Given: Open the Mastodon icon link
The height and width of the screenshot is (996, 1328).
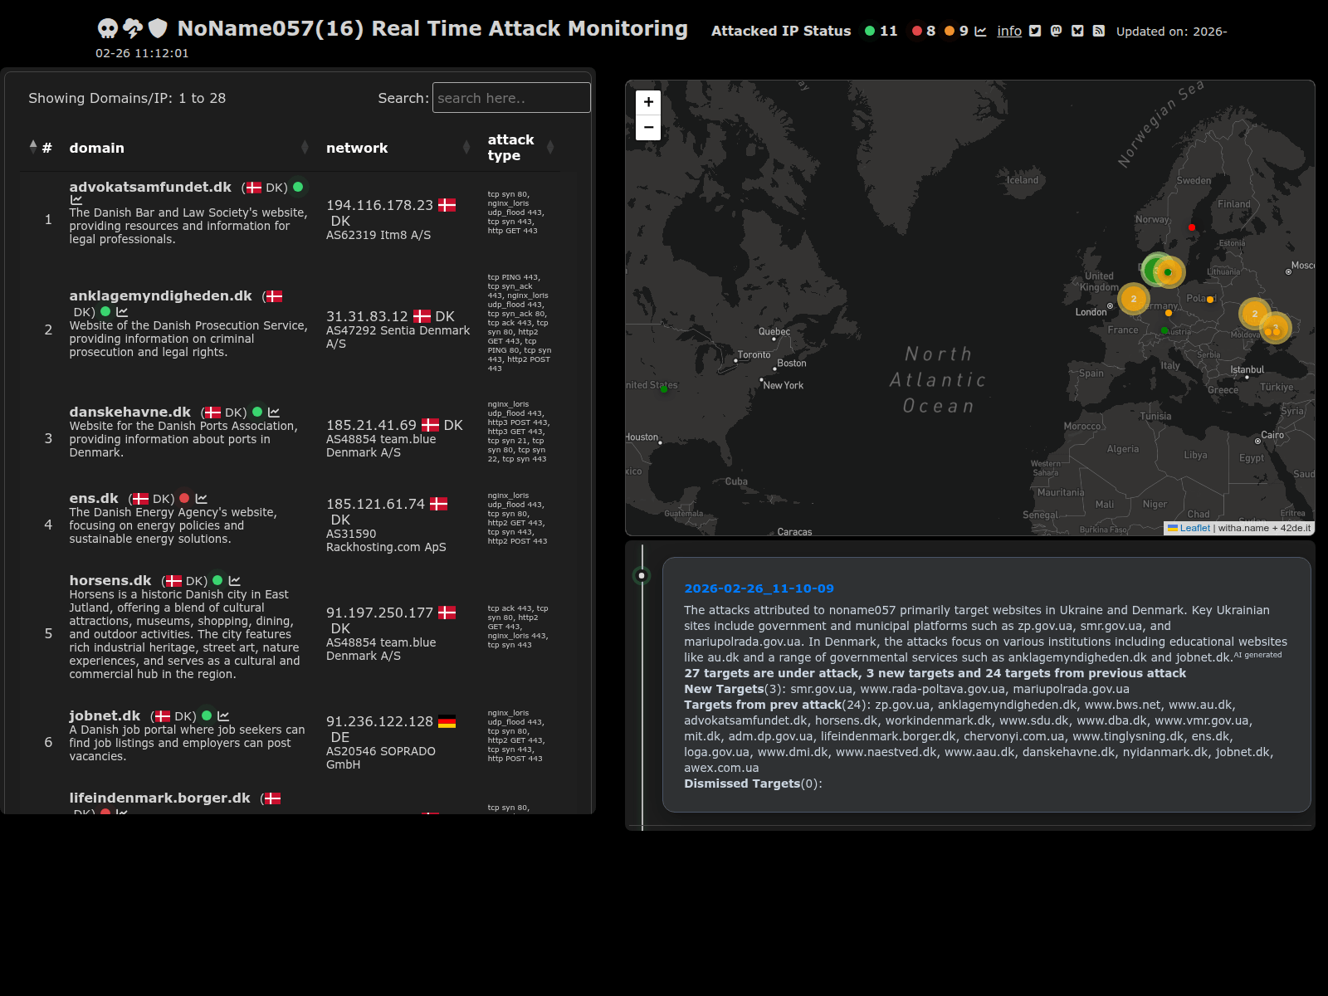Looking at the screenshot, I should point(1056,31).
